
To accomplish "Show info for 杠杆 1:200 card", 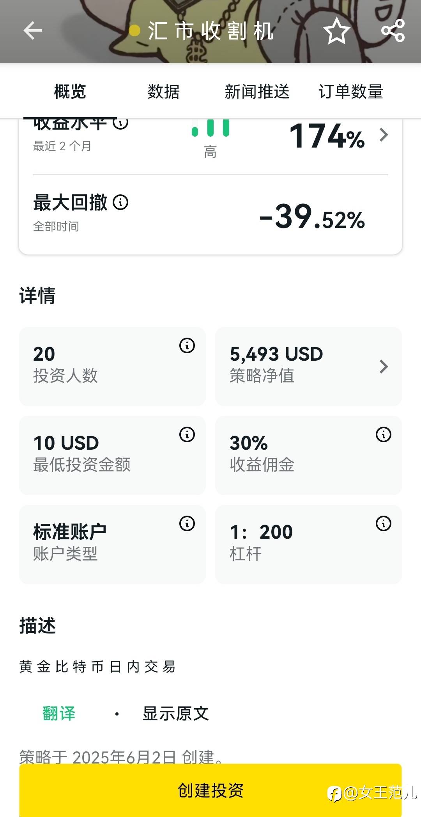I will click(384, 523).
